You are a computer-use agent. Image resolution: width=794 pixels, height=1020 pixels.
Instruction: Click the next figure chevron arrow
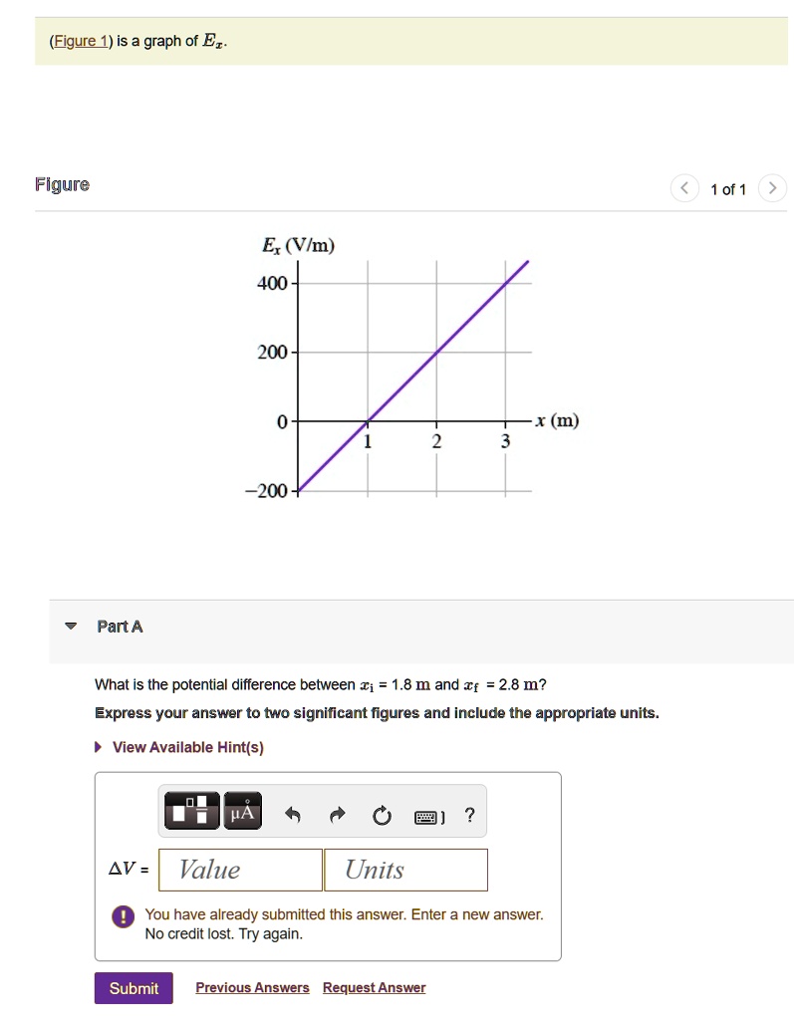(x=772, y=187)
